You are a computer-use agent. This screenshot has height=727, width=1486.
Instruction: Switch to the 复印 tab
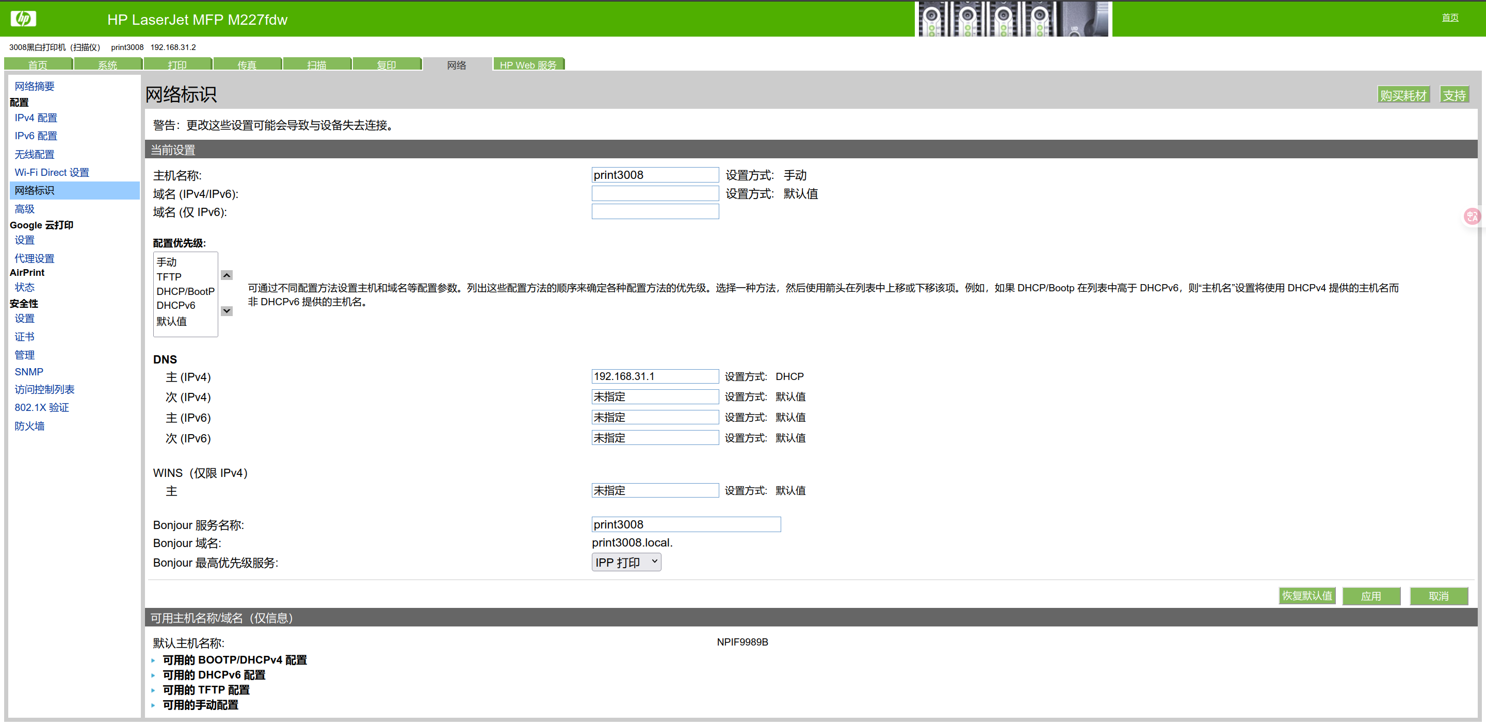(386, 64)
